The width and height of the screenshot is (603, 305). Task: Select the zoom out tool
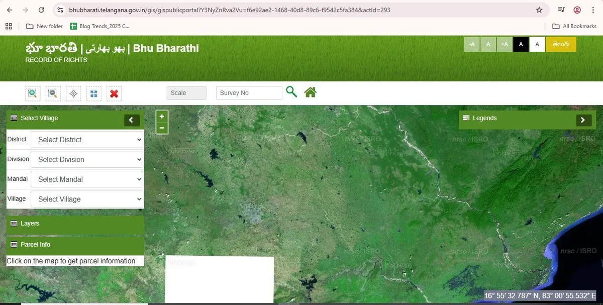[x=53, y=93]
